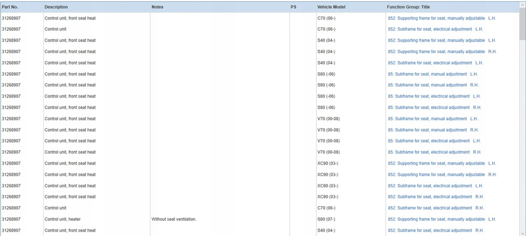Click the Vehicle Model column header
The width and height of the screenshot is (526, 236).
331,7
